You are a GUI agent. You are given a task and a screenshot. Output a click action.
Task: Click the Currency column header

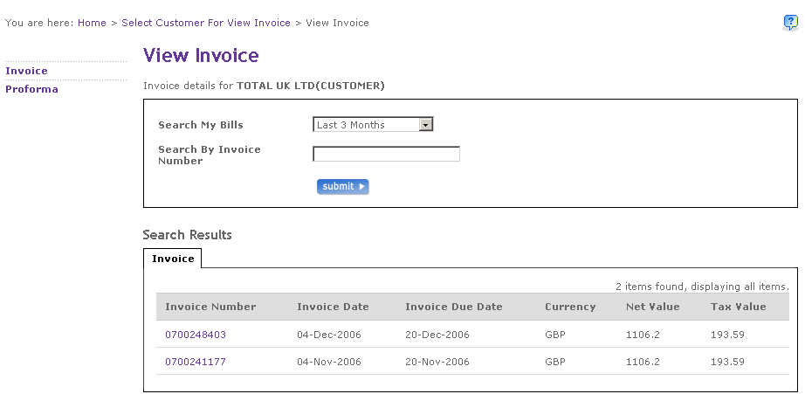tap(570, 307)
